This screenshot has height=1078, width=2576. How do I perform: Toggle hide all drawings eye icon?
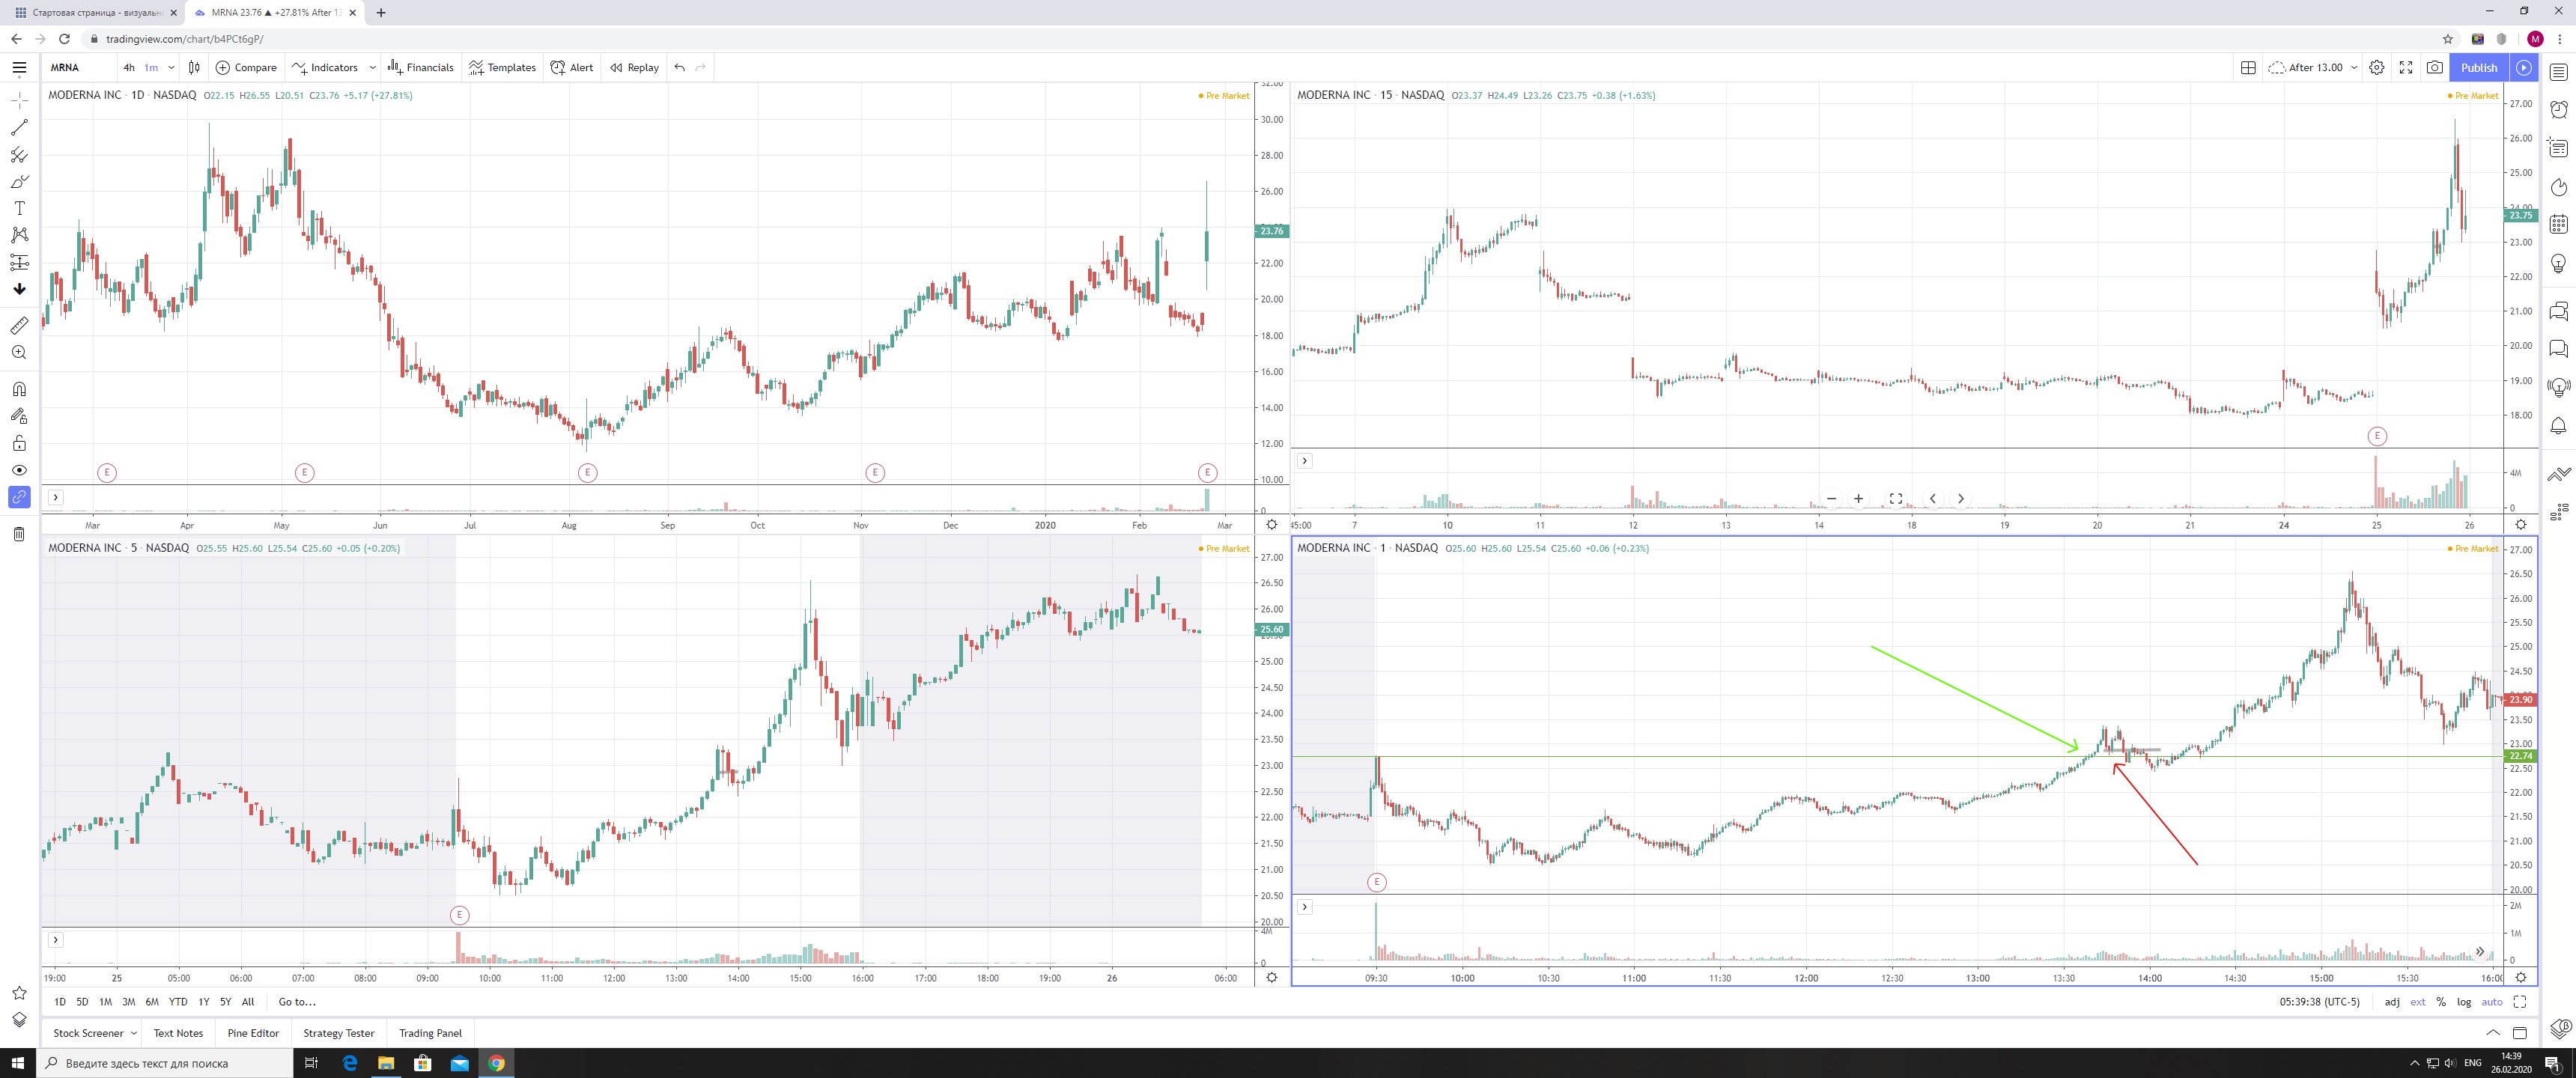[19, 470]
